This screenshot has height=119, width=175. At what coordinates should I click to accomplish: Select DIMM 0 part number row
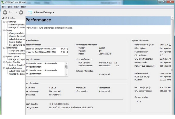34,67
